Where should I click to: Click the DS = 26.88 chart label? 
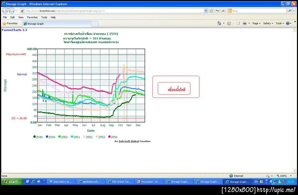coord(19,118)
